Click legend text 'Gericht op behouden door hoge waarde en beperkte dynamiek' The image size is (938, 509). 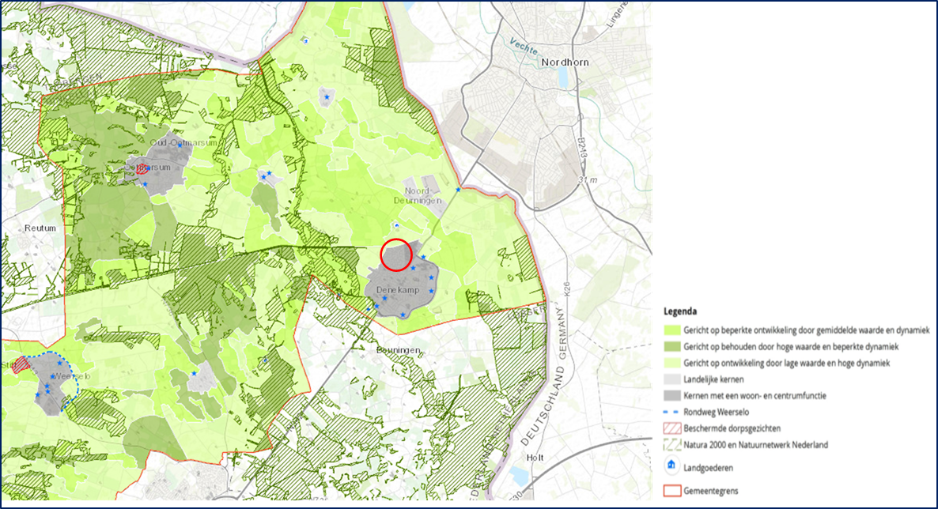791,346
